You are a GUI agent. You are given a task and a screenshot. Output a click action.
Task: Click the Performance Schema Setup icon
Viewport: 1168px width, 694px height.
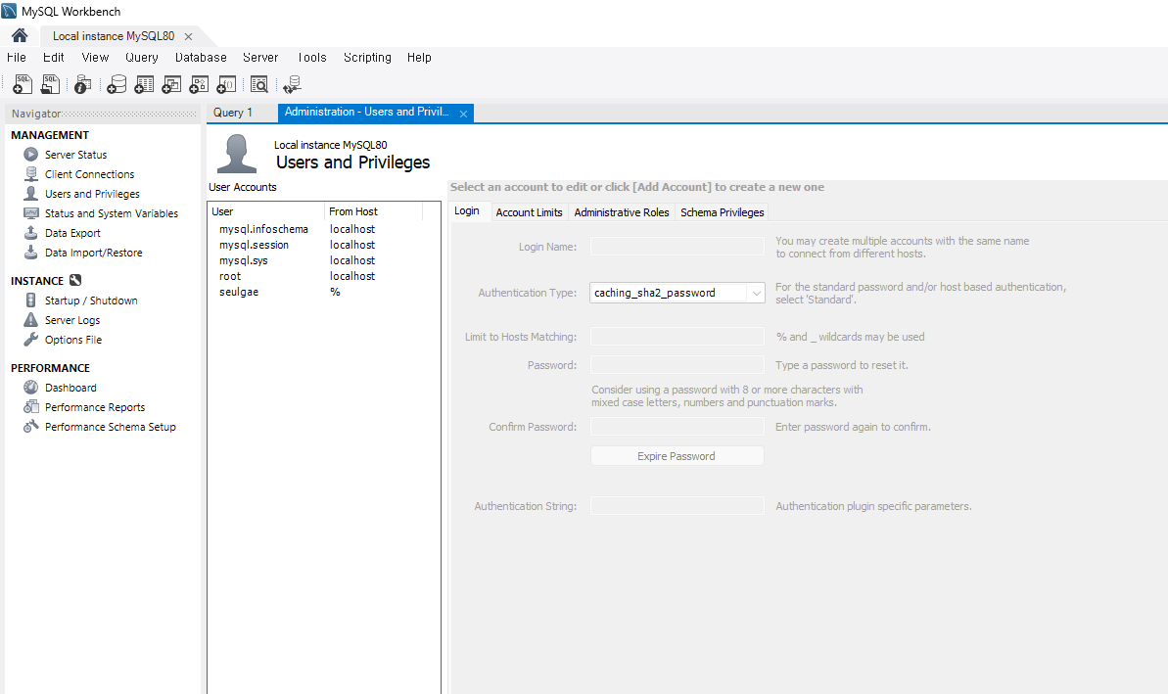[x=30, y=426]
